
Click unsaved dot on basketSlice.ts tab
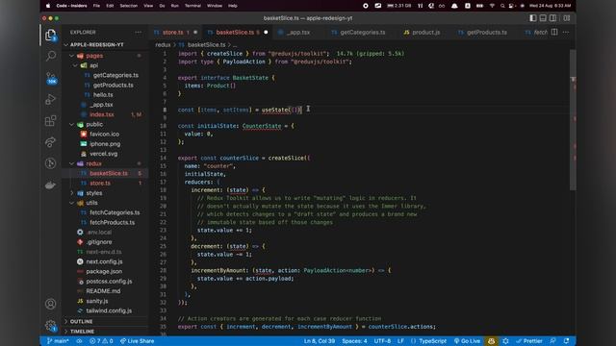coord(266,32)
